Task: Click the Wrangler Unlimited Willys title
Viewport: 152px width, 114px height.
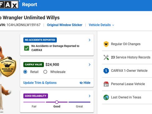Action: 31,17
